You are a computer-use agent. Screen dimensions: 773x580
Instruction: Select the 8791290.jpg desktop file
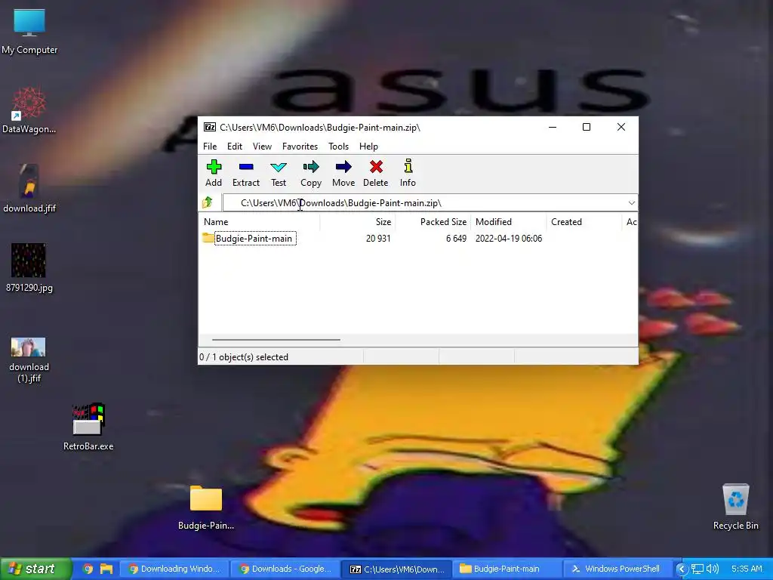(x=29, y=268)
